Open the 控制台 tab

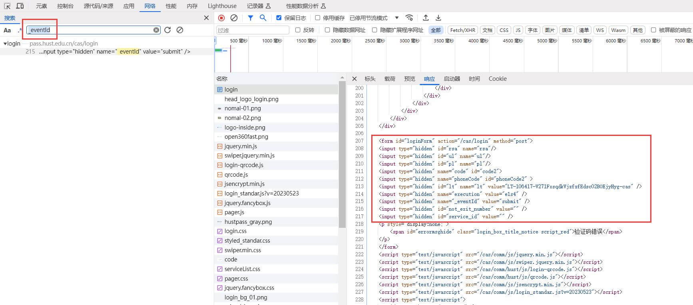(x=65, y=6)
